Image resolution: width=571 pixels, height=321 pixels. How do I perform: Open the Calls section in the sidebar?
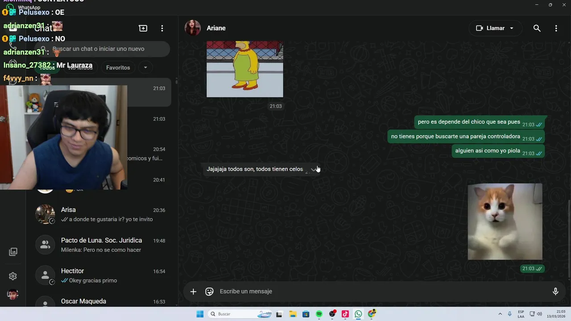tap(13, 45)
